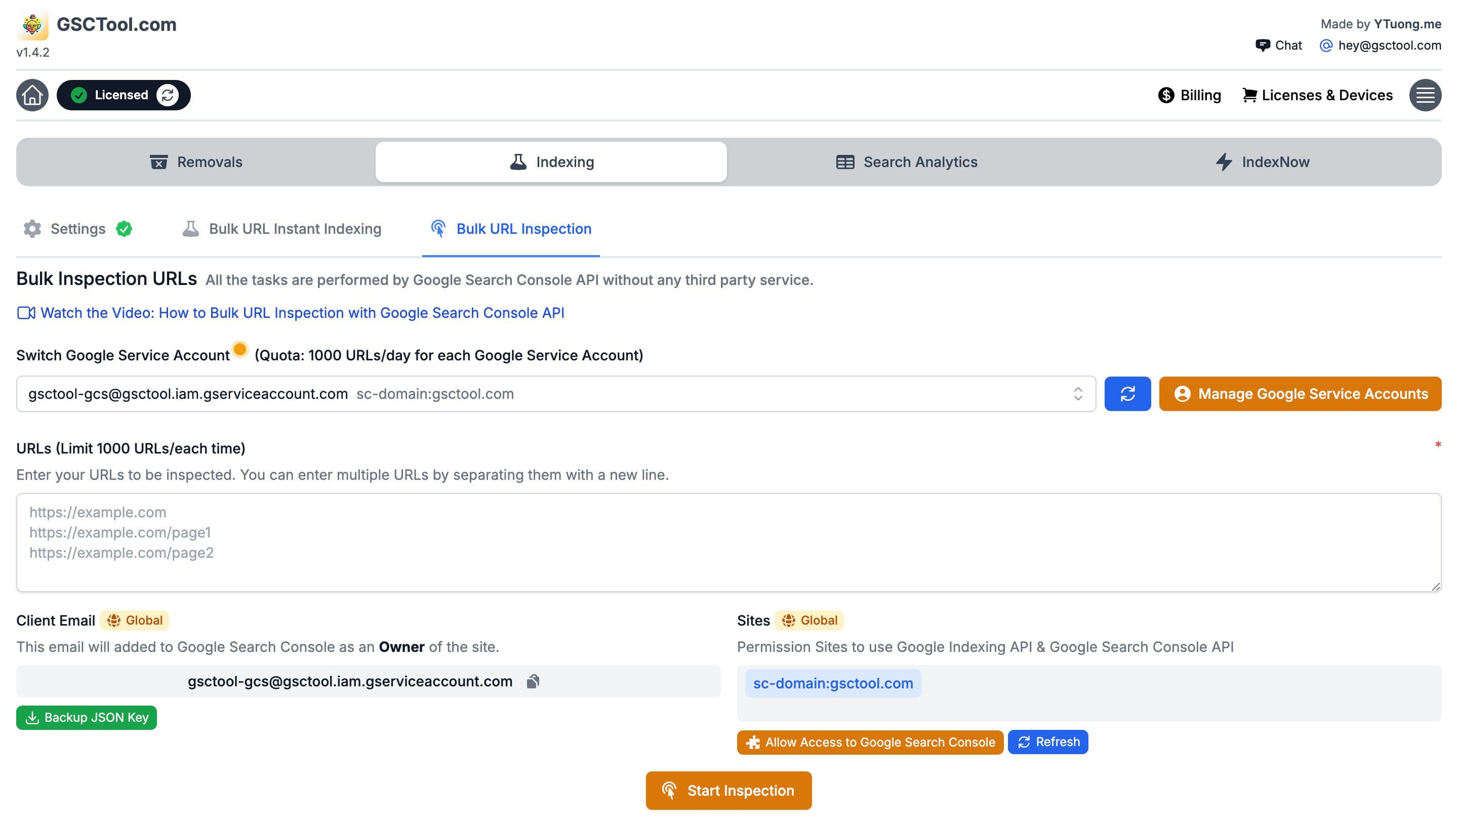Click the green verified checkmark beside Settings

coord(124,229)
